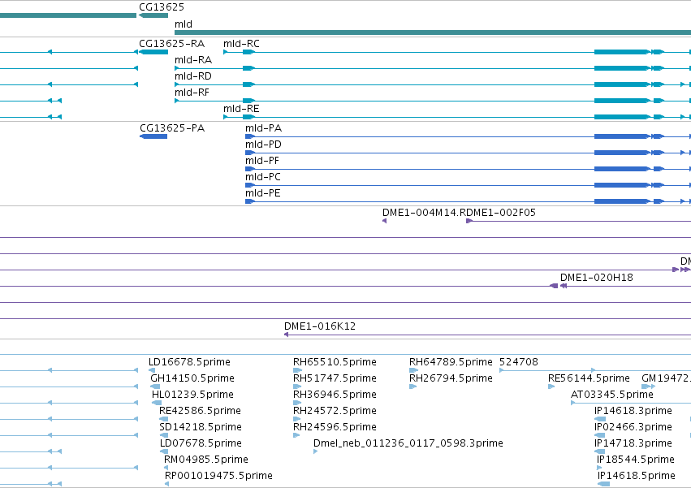Click the LD07678.5prime EST
This screenshot has width=691, height=488.
coord(164,451)
